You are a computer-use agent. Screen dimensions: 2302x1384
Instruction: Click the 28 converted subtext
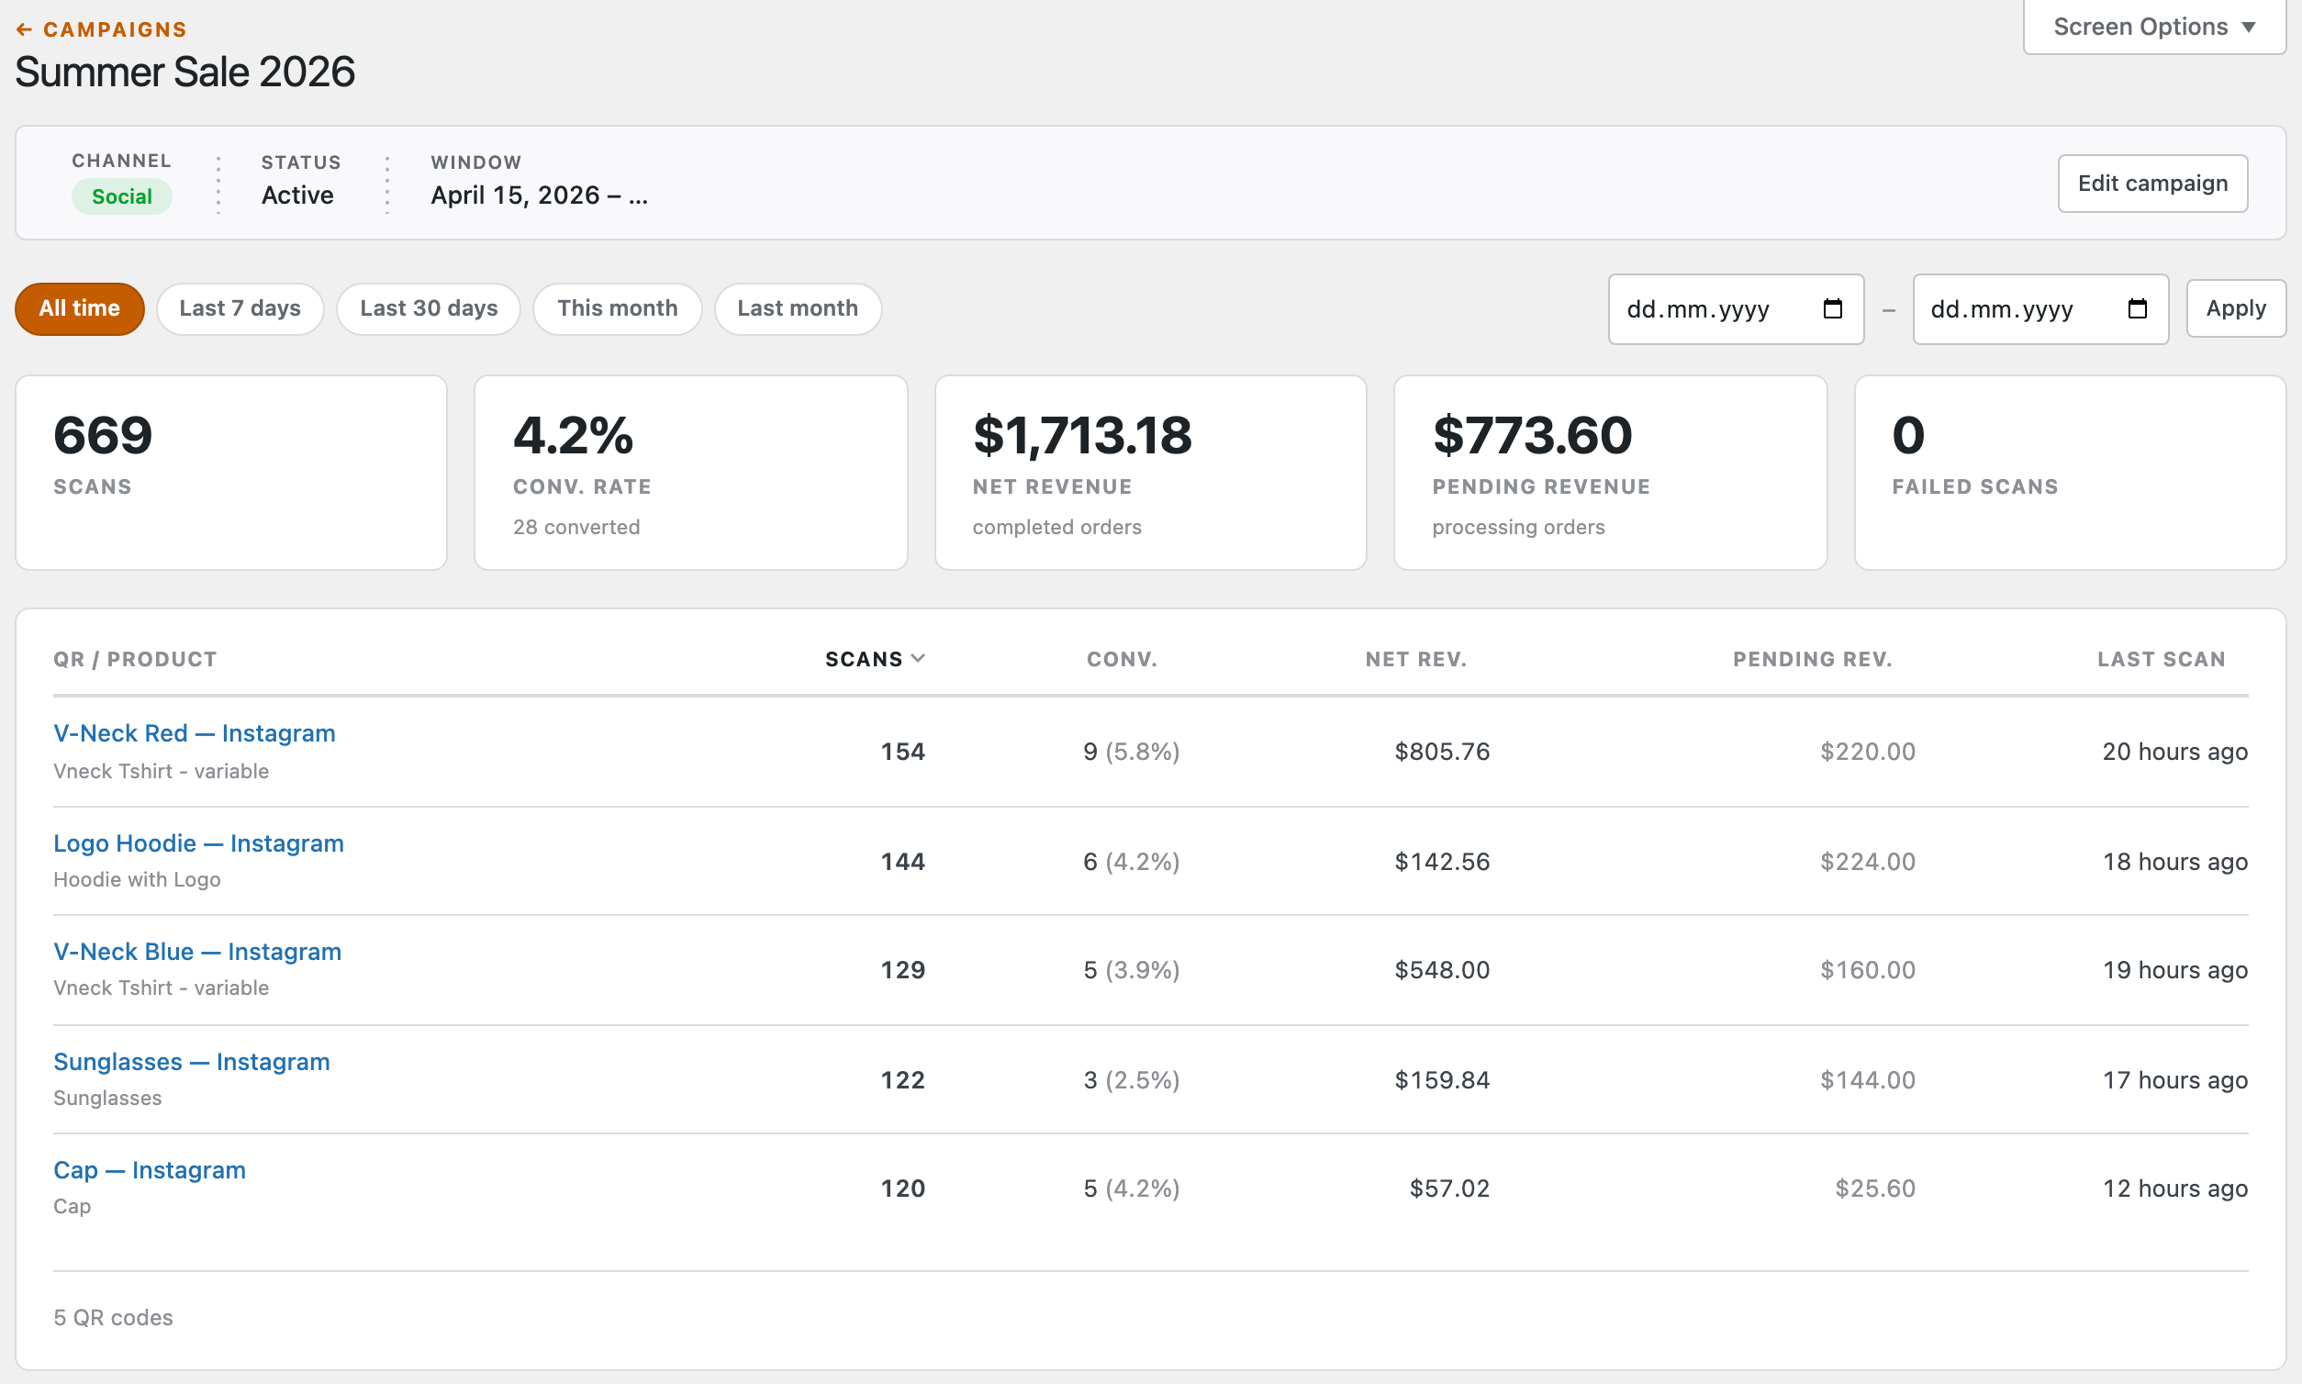click(576, 527)
